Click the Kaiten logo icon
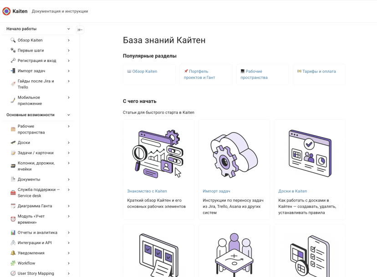The height and width of the screenshot is (277, 377). [x=6, y=11]
